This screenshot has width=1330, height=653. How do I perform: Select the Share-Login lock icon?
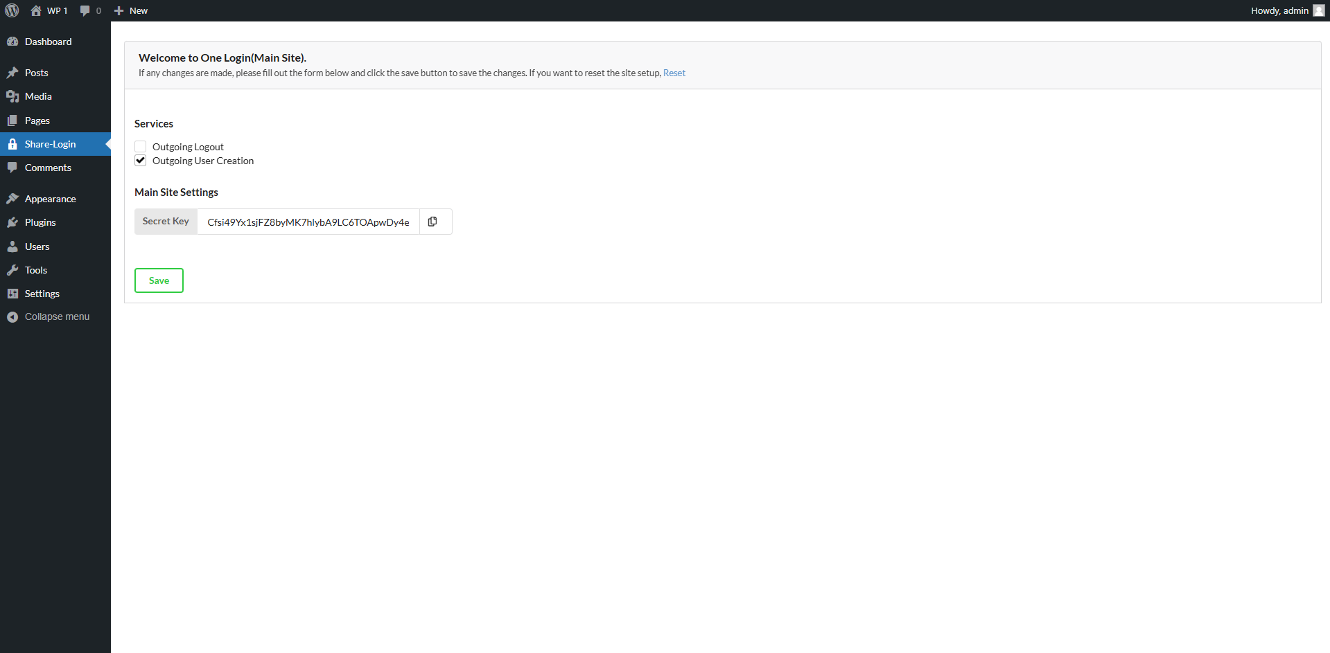pyautogui.click(x=12, y=144)
